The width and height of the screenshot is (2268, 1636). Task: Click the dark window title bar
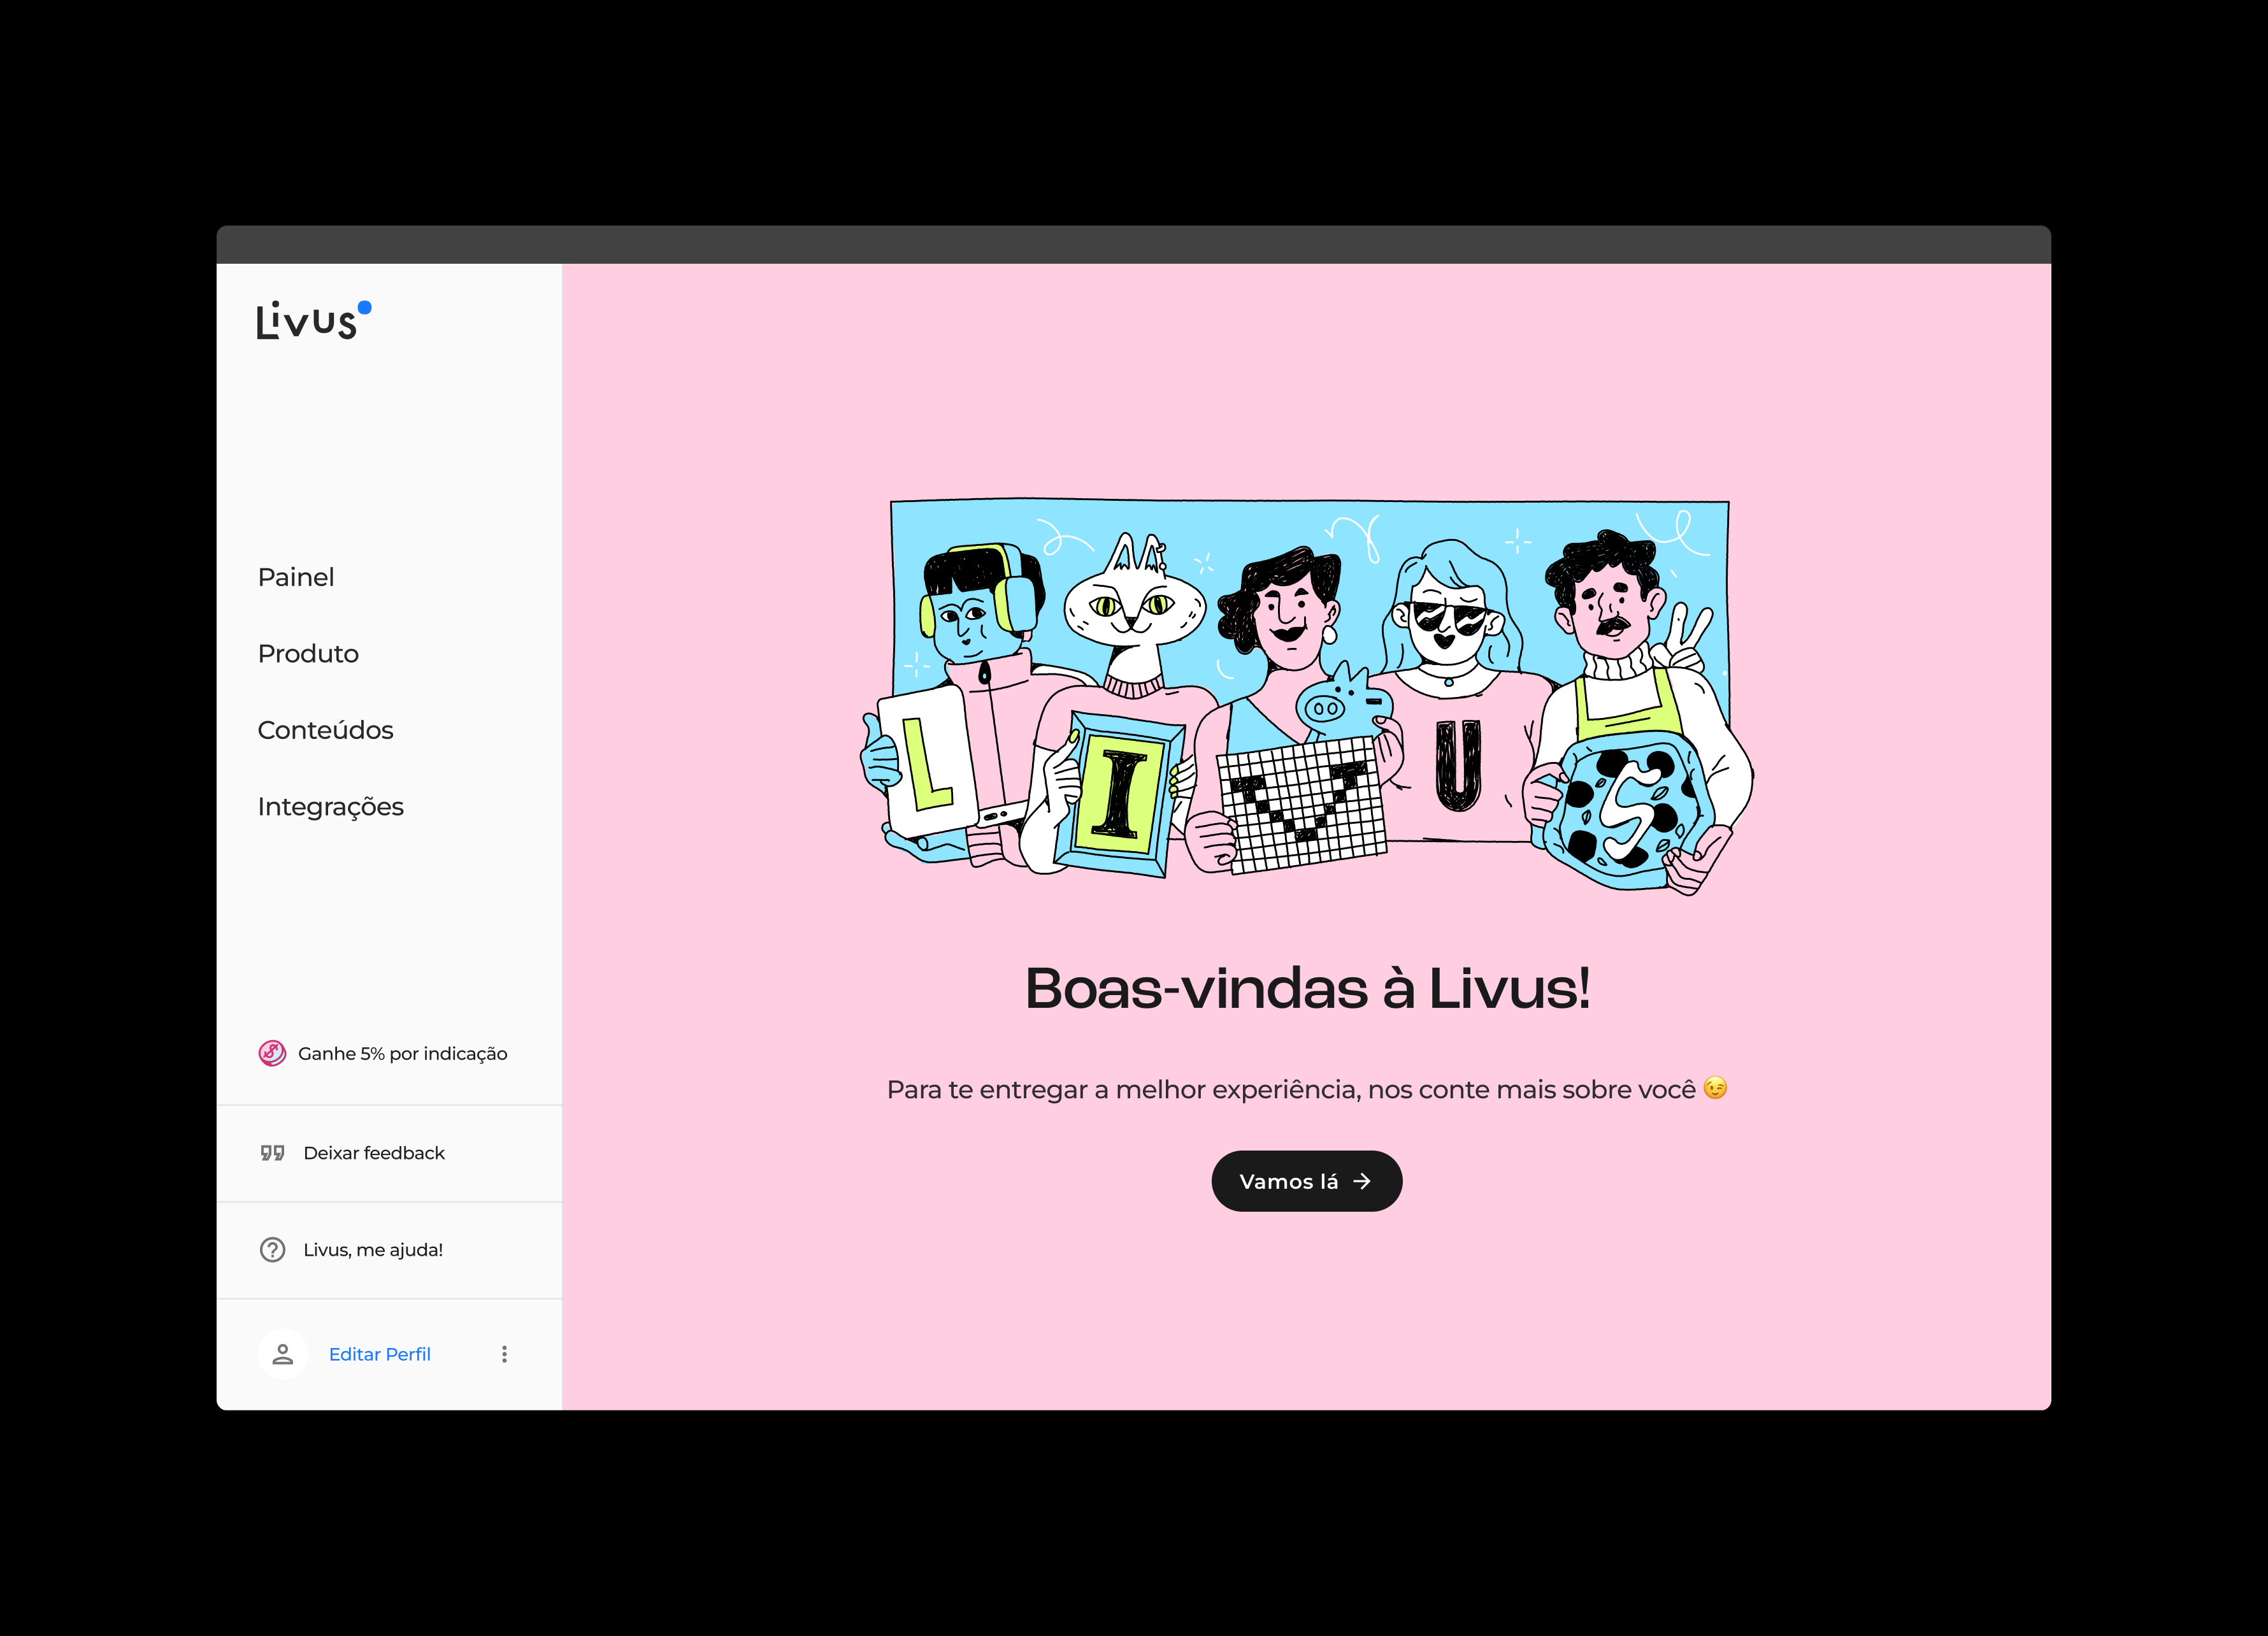[x=1133, y=245]
